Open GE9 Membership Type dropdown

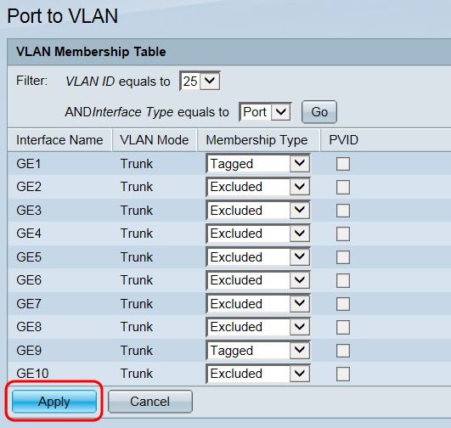pos(258,351)
